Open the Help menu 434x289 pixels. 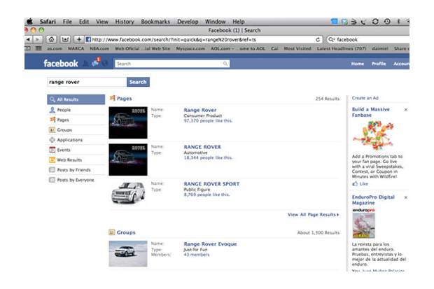coord(238,22)
